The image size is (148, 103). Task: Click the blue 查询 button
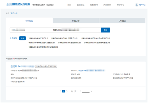click(106, 30)
